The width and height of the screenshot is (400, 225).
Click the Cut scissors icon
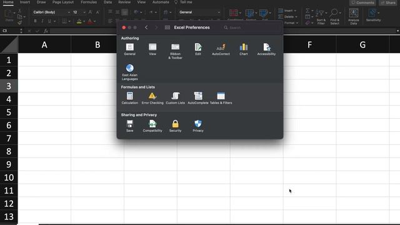pos(19,11)
